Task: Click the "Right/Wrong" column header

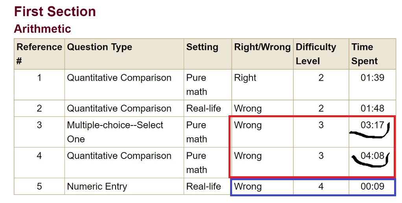Action: click(262, 47)
